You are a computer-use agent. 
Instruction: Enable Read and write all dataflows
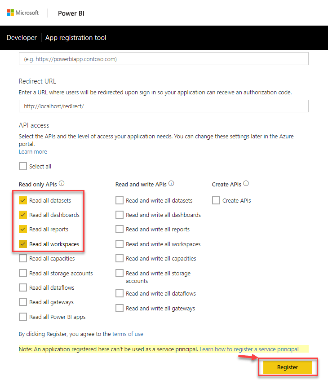[120, 293]
